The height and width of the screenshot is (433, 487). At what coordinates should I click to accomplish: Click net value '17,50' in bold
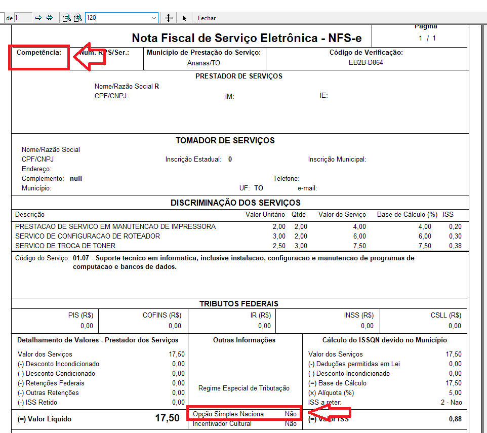[168, 418]
